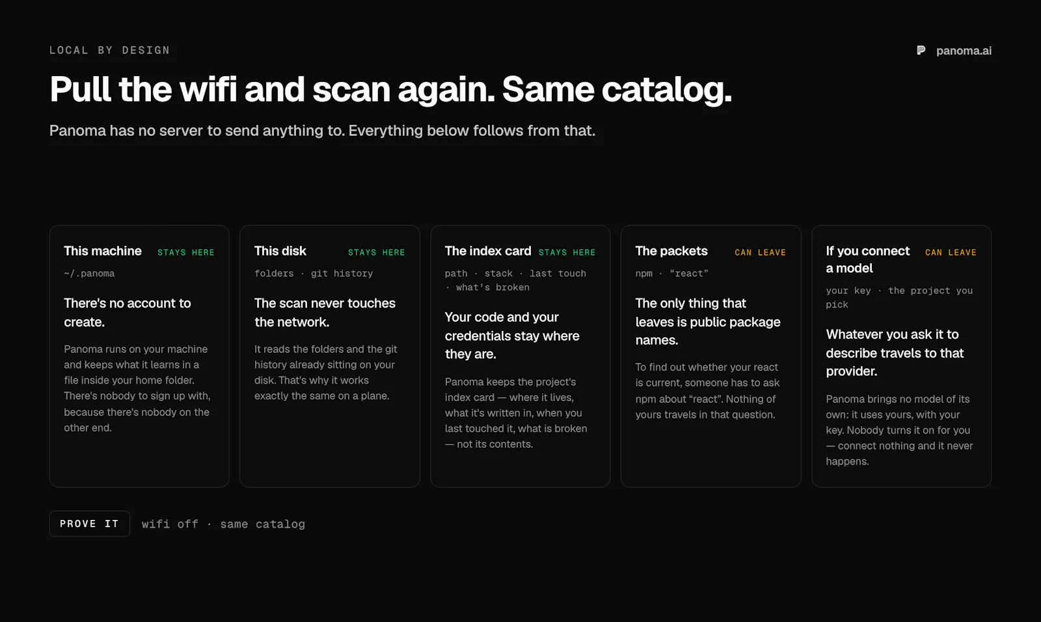
Task: Click the '~/.panoma' path text
Action: pyautogui.click(x=89, y=274)
